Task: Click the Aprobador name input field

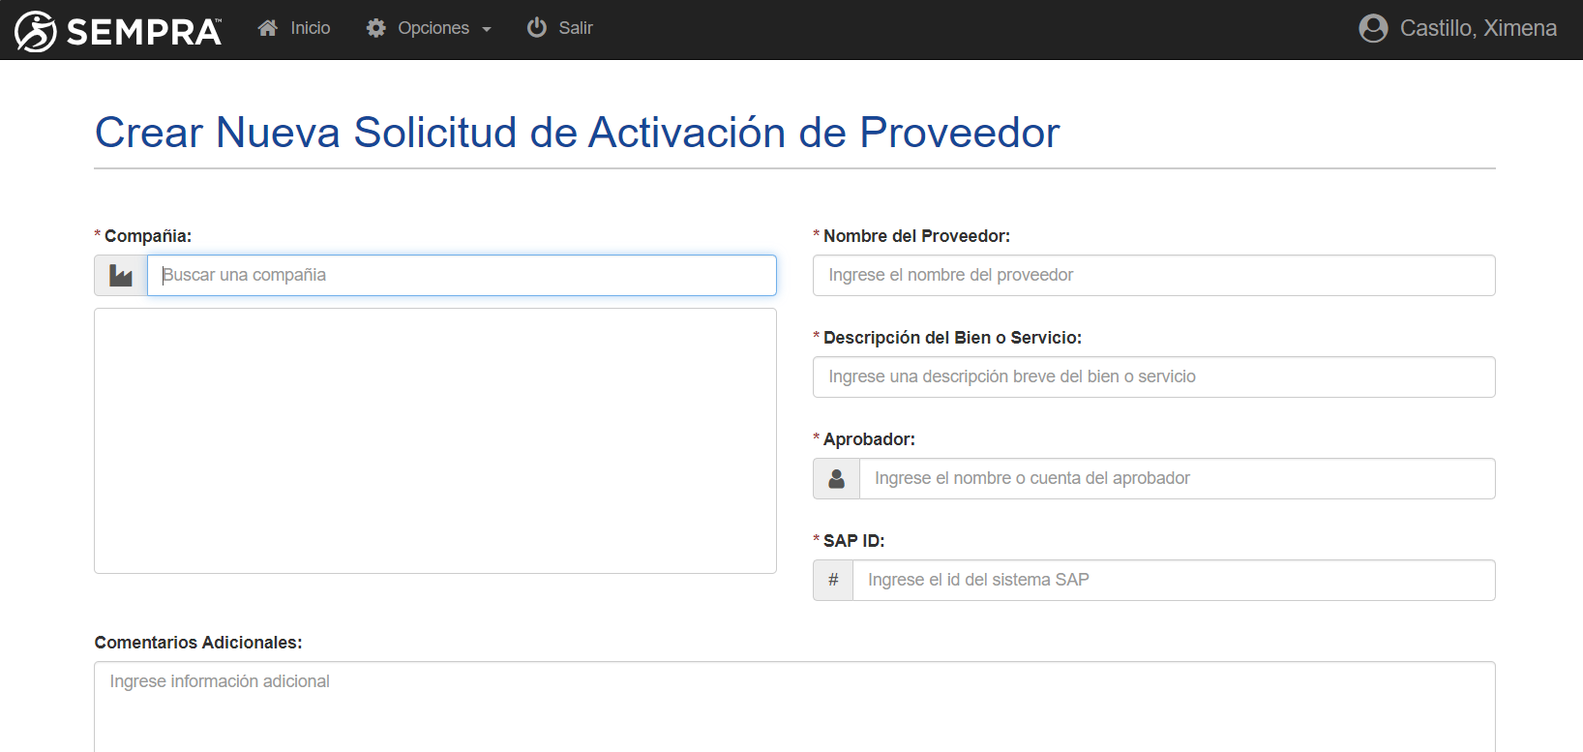Action: [x=1177, y=479]
